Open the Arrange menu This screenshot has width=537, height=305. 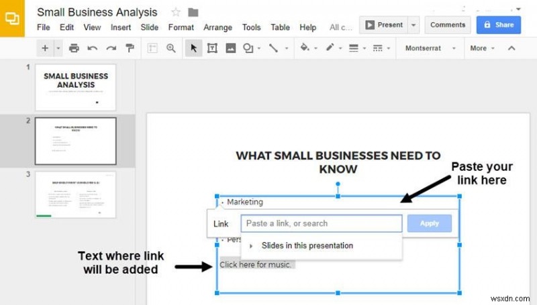click(217, 27)
